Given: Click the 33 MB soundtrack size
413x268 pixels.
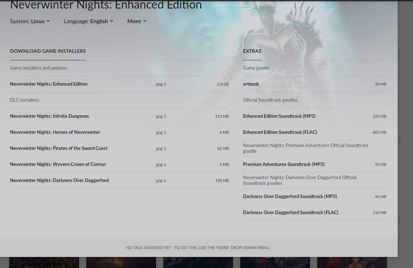Looking at the screenshot, I should pos(380,165).
